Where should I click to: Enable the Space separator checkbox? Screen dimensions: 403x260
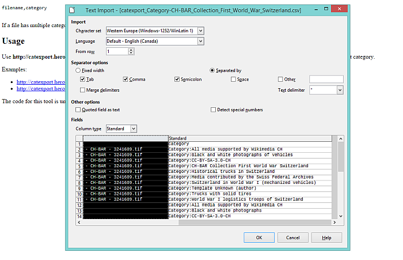tap(234, 80)
